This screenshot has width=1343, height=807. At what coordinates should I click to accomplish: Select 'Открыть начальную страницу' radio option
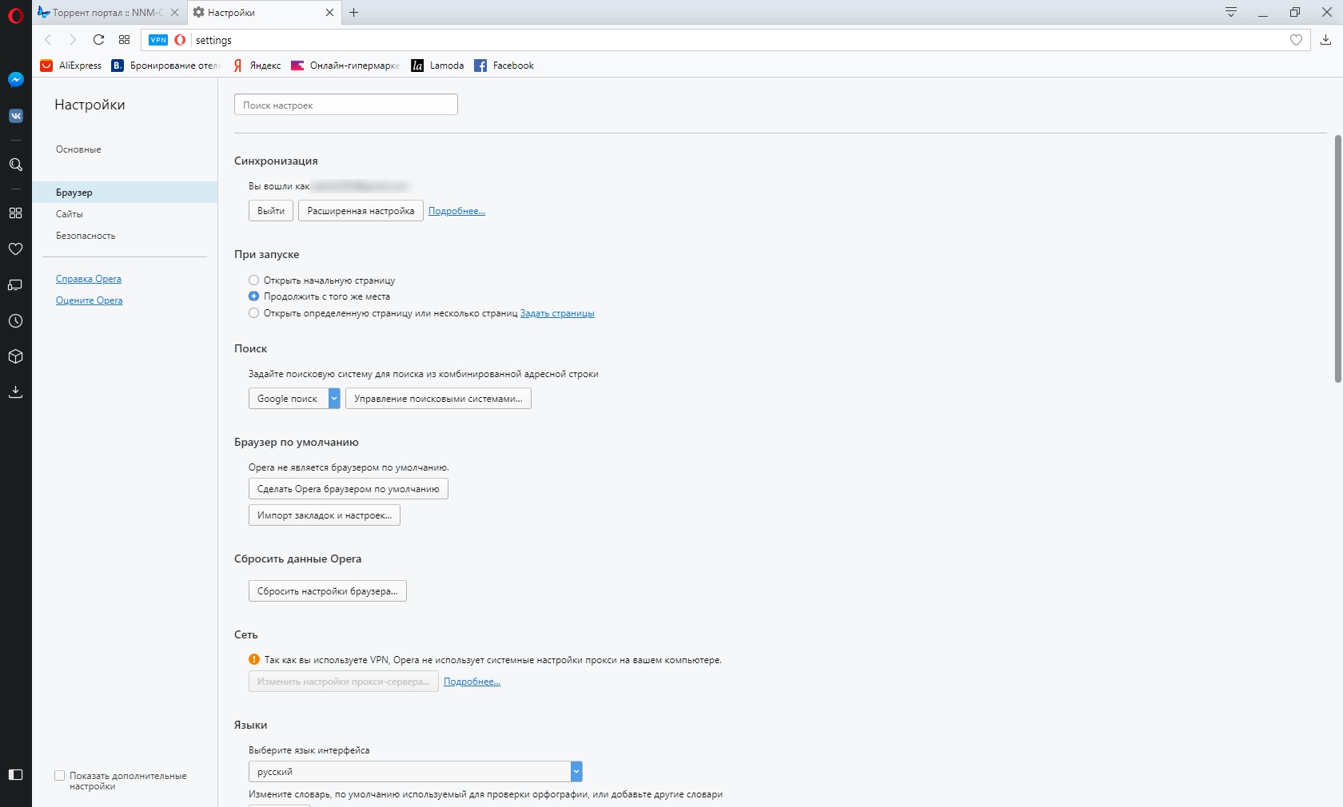(253, 280)
